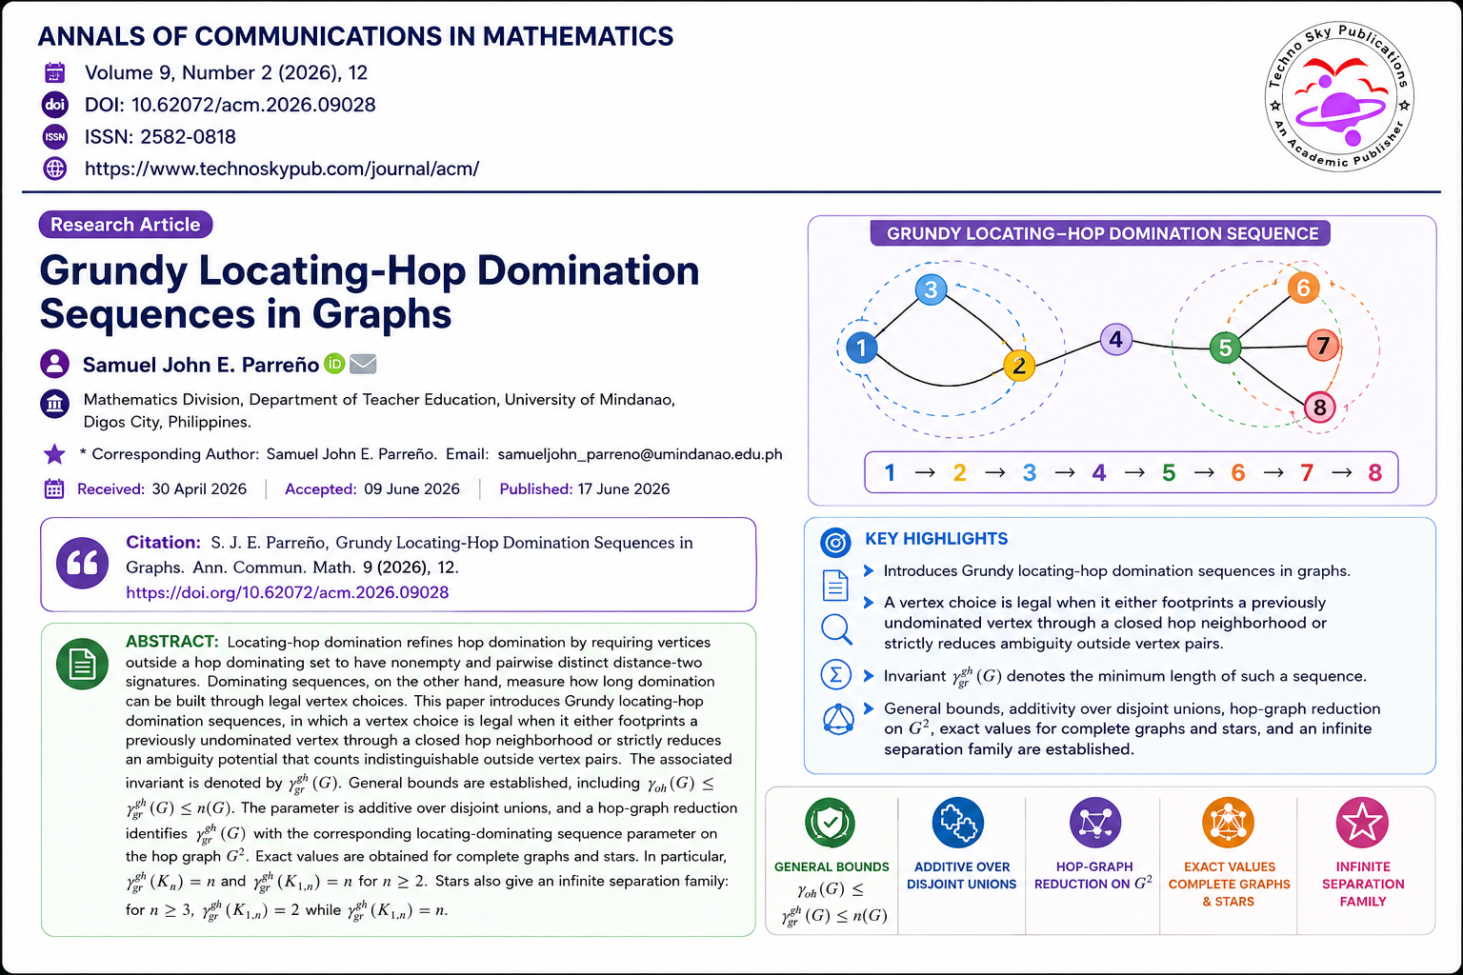The height and width of the screenshot is (975, 1463).
Task: Click the Research Article badge
Action: [x=126, y=225]
